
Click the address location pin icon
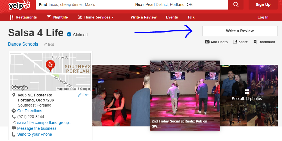coord(14,95)
